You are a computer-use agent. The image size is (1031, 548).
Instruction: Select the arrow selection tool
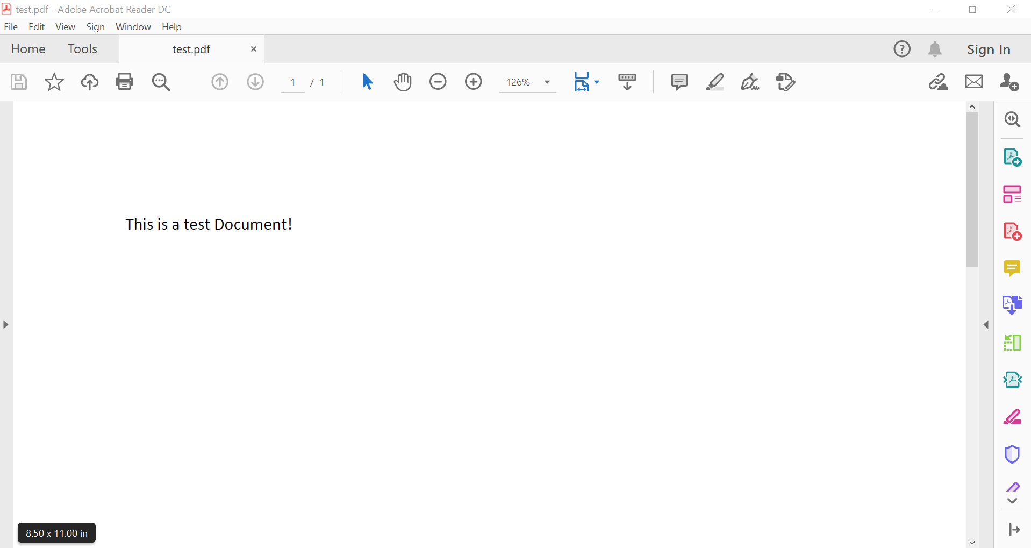pyautogui.click(x=367, y=82)
